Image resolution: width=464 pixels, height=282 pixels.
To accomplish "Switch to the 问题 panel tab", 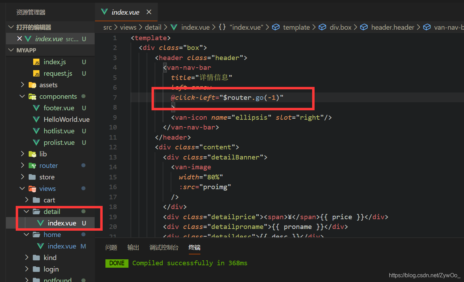I will pos(111,247).
